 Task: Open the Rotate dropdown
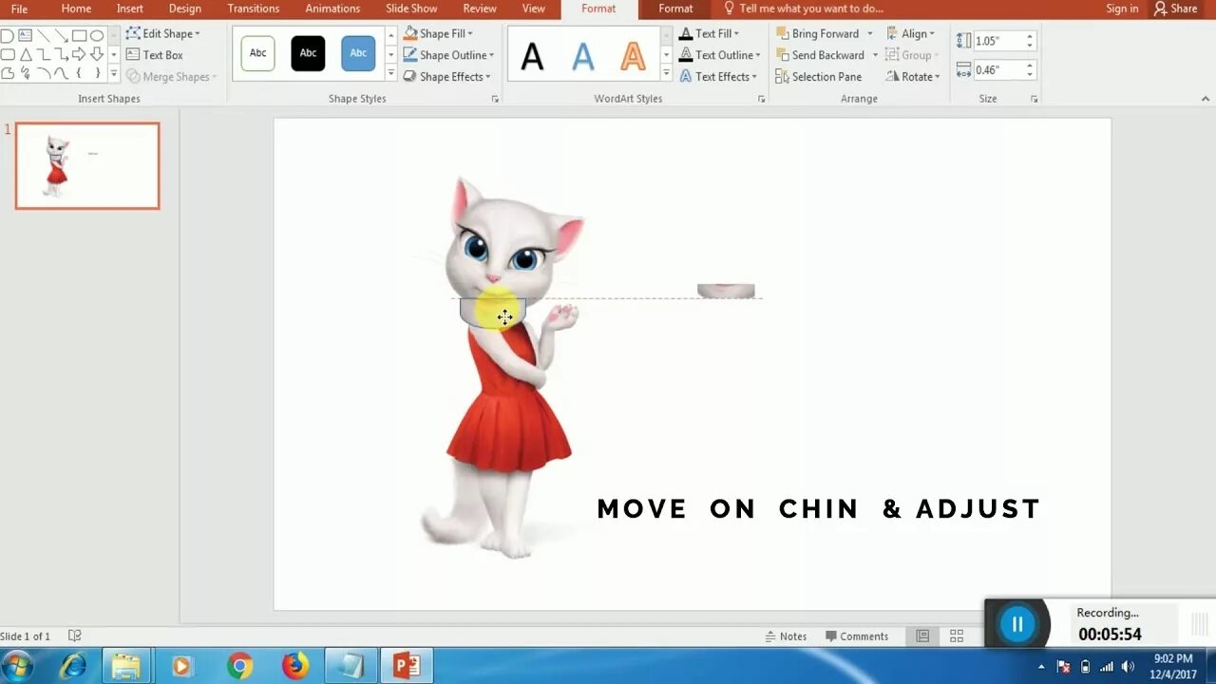[x=912, y=77]
